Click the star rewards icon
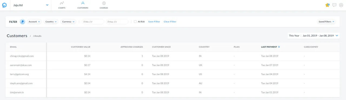 coord(327,5)
